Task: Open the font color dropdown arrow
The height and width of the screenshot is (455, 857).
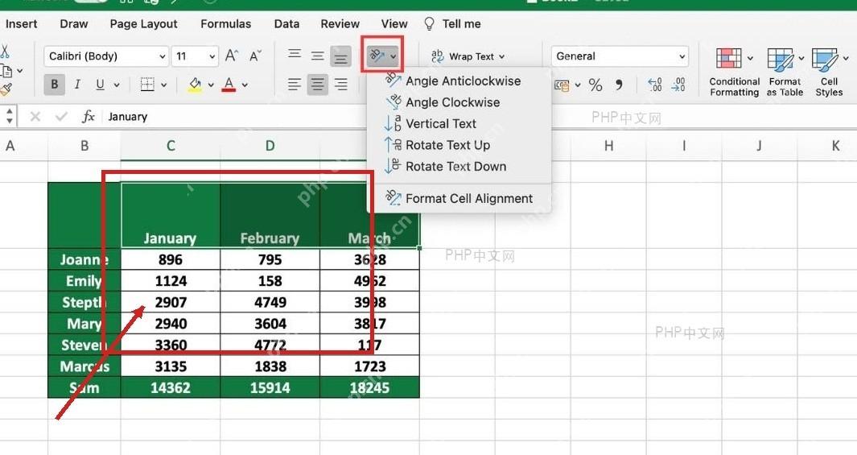Action: (245, 85)
